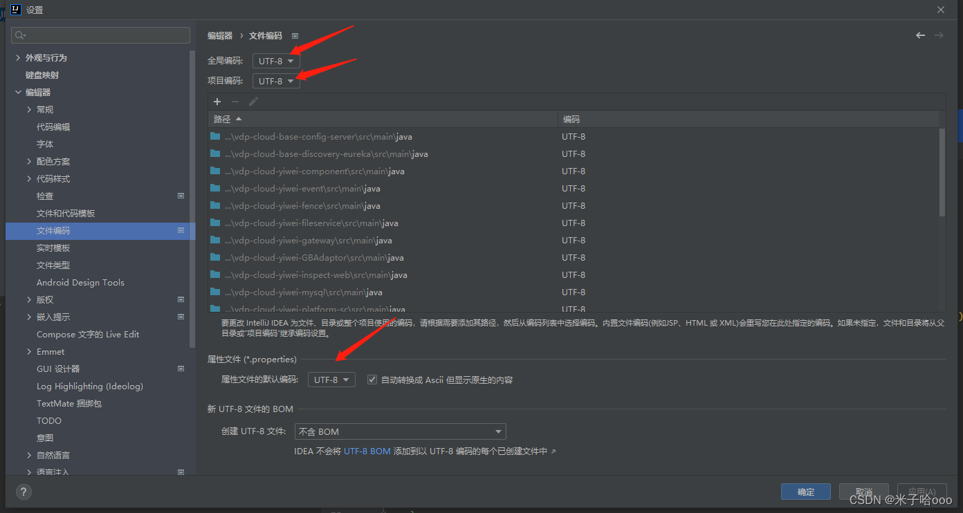The image size is (963, 513).
Task: Click the project icon next to 嵌入提示
Action: 181,317
